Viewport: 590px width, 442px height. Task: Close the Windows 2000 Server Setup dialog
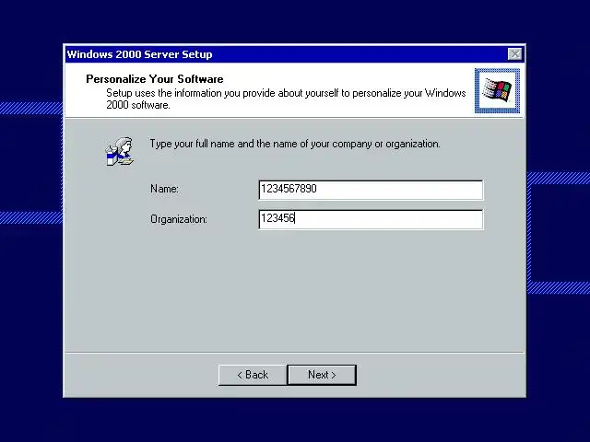click(514, 54)
